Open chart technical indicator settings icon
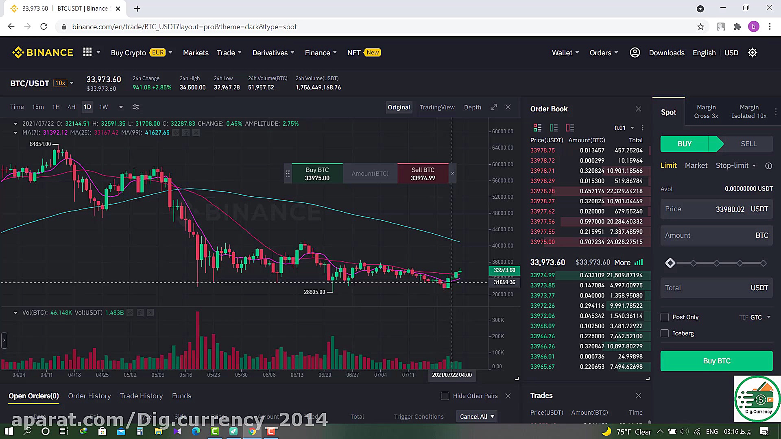Image resolution: width=781 pixels, height=439 pixels. 136,107
